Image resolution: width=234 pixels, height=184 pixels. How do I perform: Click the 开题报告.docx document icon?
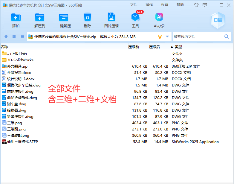click(x=4, y=72)
